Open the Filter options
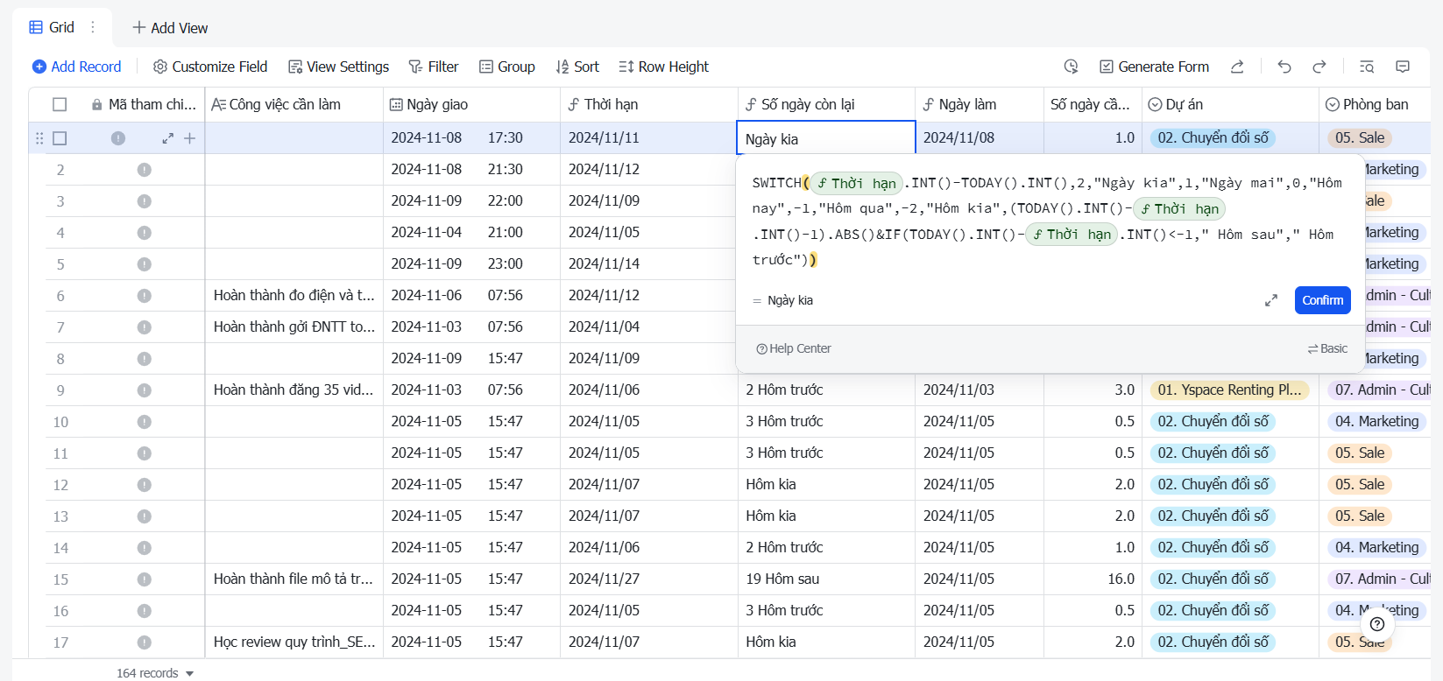The width and height of the screenshot is (1443, 681). point(434,67)
